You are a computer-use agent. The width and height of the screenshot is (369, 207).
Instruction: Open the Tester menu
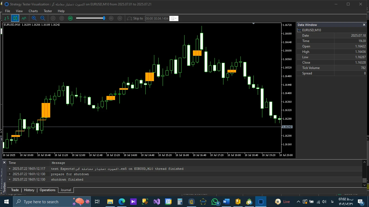(48, 11)
